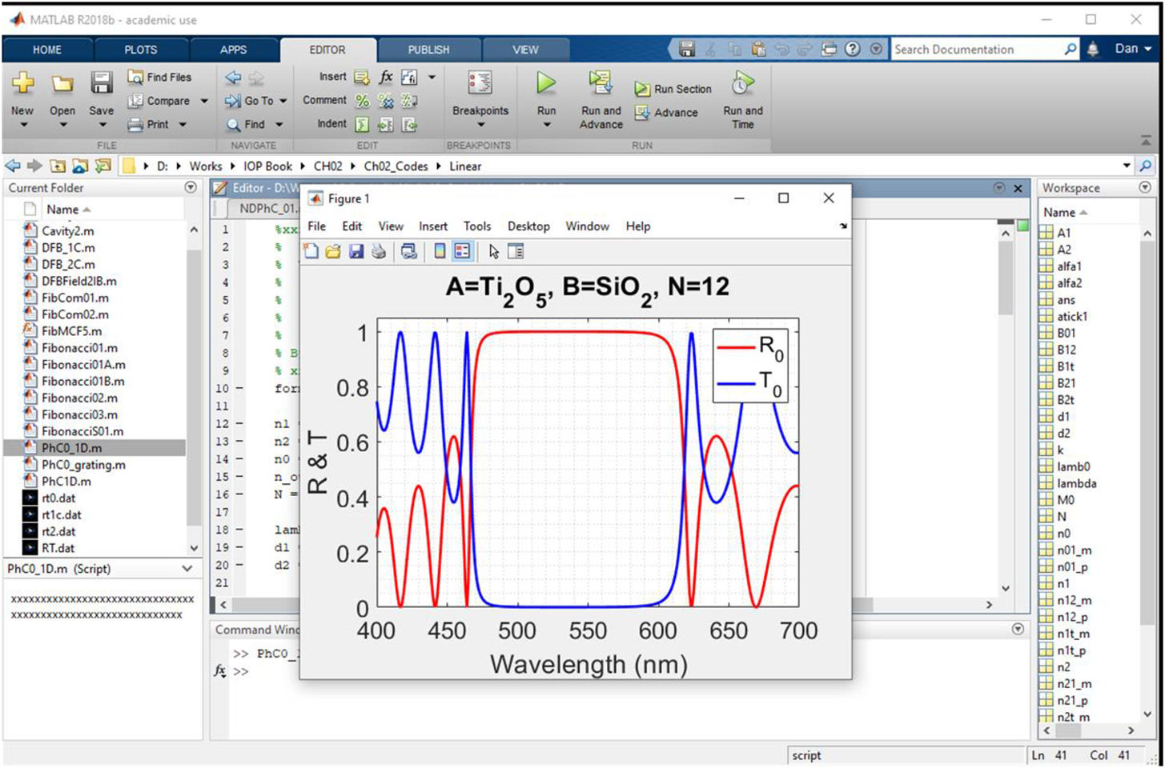This screenshot has width=1165, height=768.
Task: Click the Open Property Inspector icon in Figure 1
Action: pyautogui.click(x=516, y=252)
